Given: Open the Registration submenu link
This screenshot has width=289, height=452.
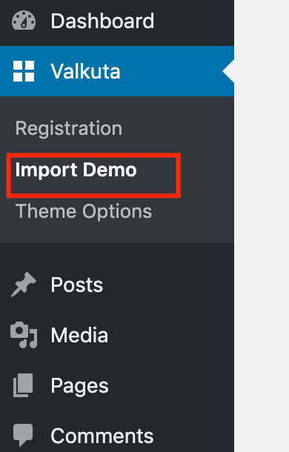Looking at the screenshot, I should (x=69, y=128).
